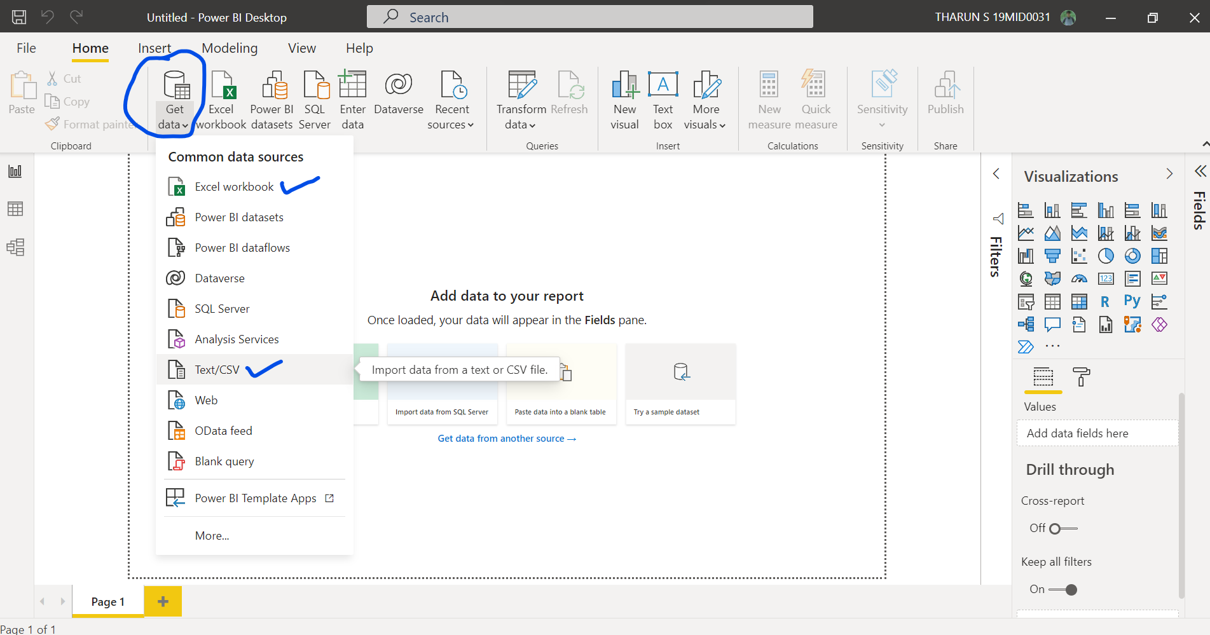Open the Power Automate visual
The width and height of the screenshot is (1210, 635).
[x=1026, y=347]
